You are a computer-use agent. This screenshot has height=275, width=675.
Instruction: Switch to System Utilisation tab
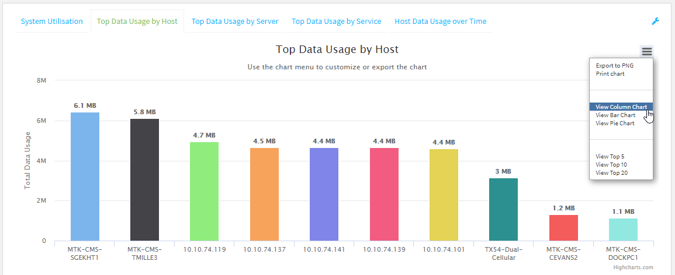coord(52,22)
